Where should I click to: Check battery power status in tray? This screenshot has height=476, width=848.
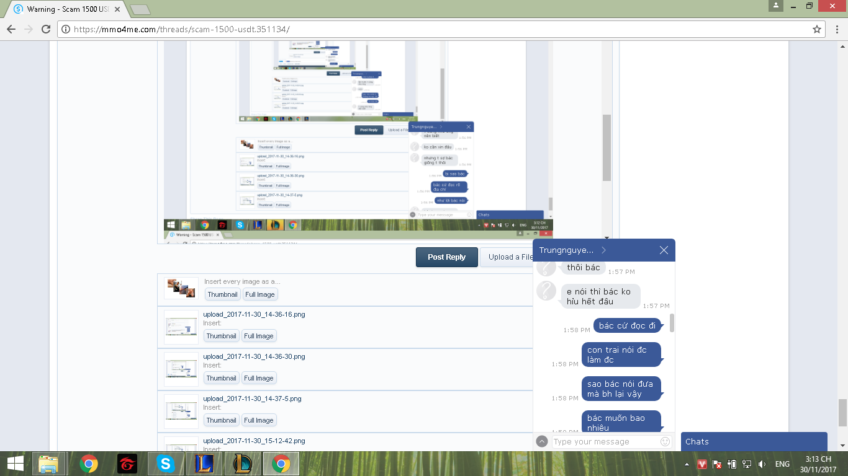coord(732,464)
